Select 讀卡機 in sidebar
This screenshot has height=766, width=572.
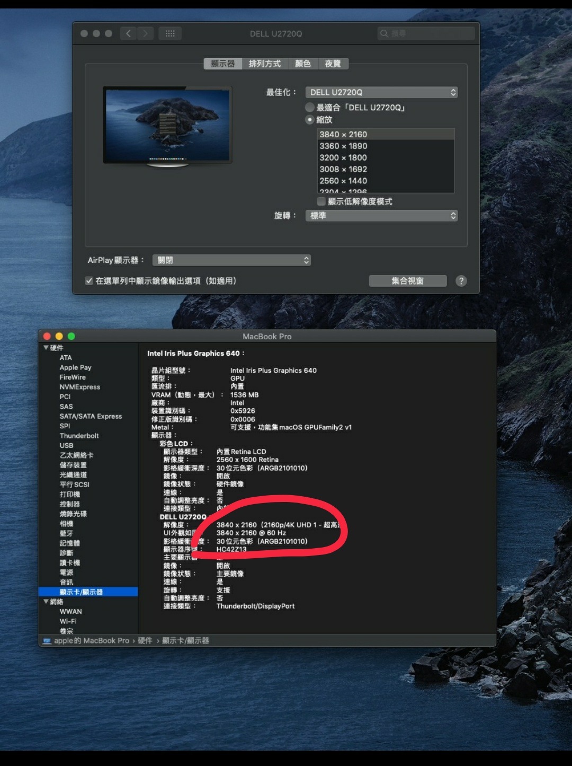tap(70, 563)
